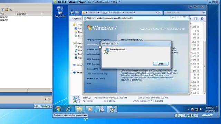This screenshot has width=221, height=124.
Task: Open network tray icon
Action: [x=197, y=109]
